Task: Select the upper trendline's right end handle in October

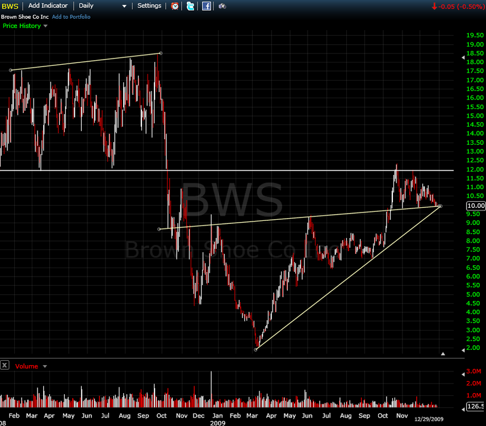Action: click(x=160, y=53)
